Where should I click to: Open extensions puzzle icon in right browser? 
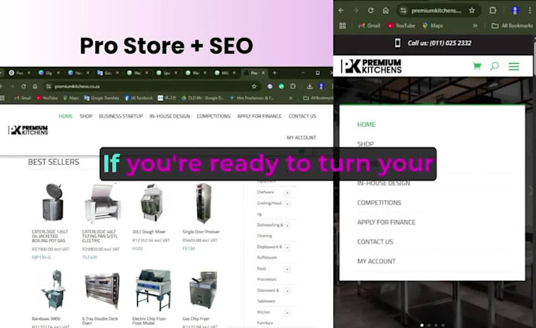point(493,10)
